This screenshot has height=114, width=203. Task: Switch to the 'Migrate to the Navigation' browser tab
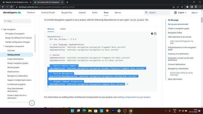tap(17, 2)
